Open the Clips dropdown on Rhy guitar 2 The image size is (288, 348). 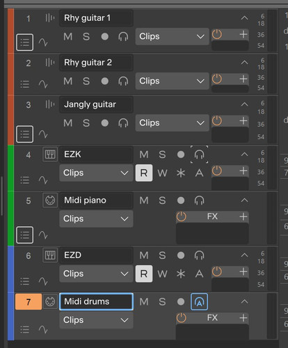click(x=173, y=81)
